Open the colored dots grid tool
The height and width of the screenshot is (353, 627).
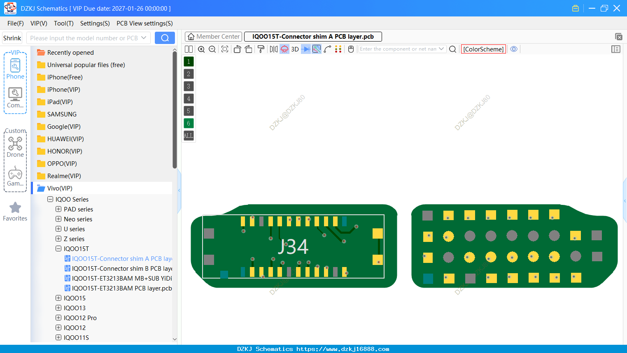click(x=338, y=49)
